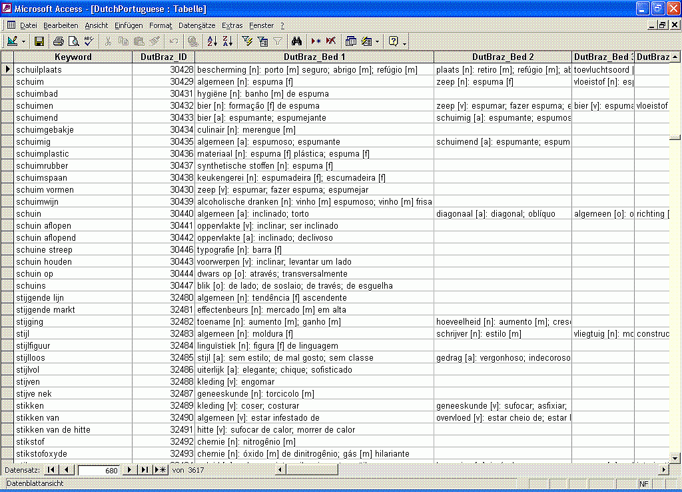Click the vertical scrollbar thumb
682x492 pixels.
click(x=675, y=137)
